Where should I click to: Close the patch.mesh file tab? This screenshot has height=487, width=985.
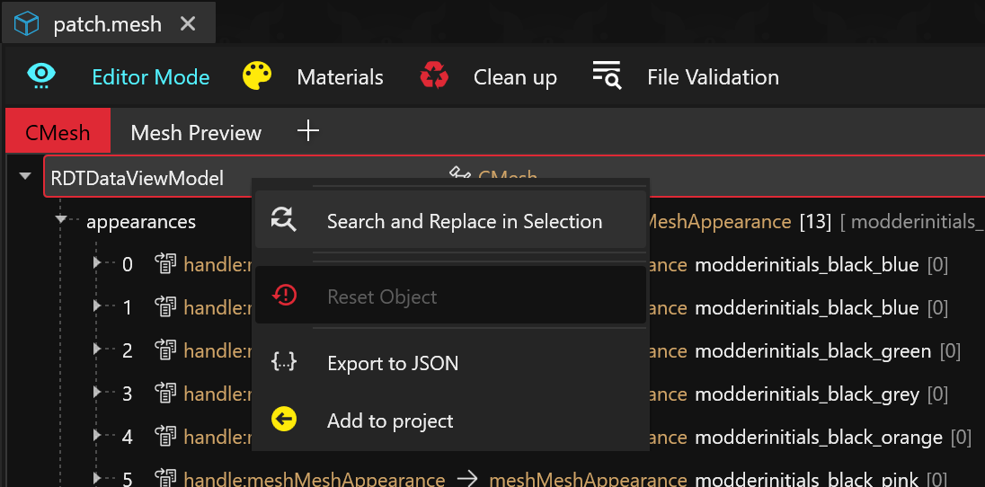[188, 24]
